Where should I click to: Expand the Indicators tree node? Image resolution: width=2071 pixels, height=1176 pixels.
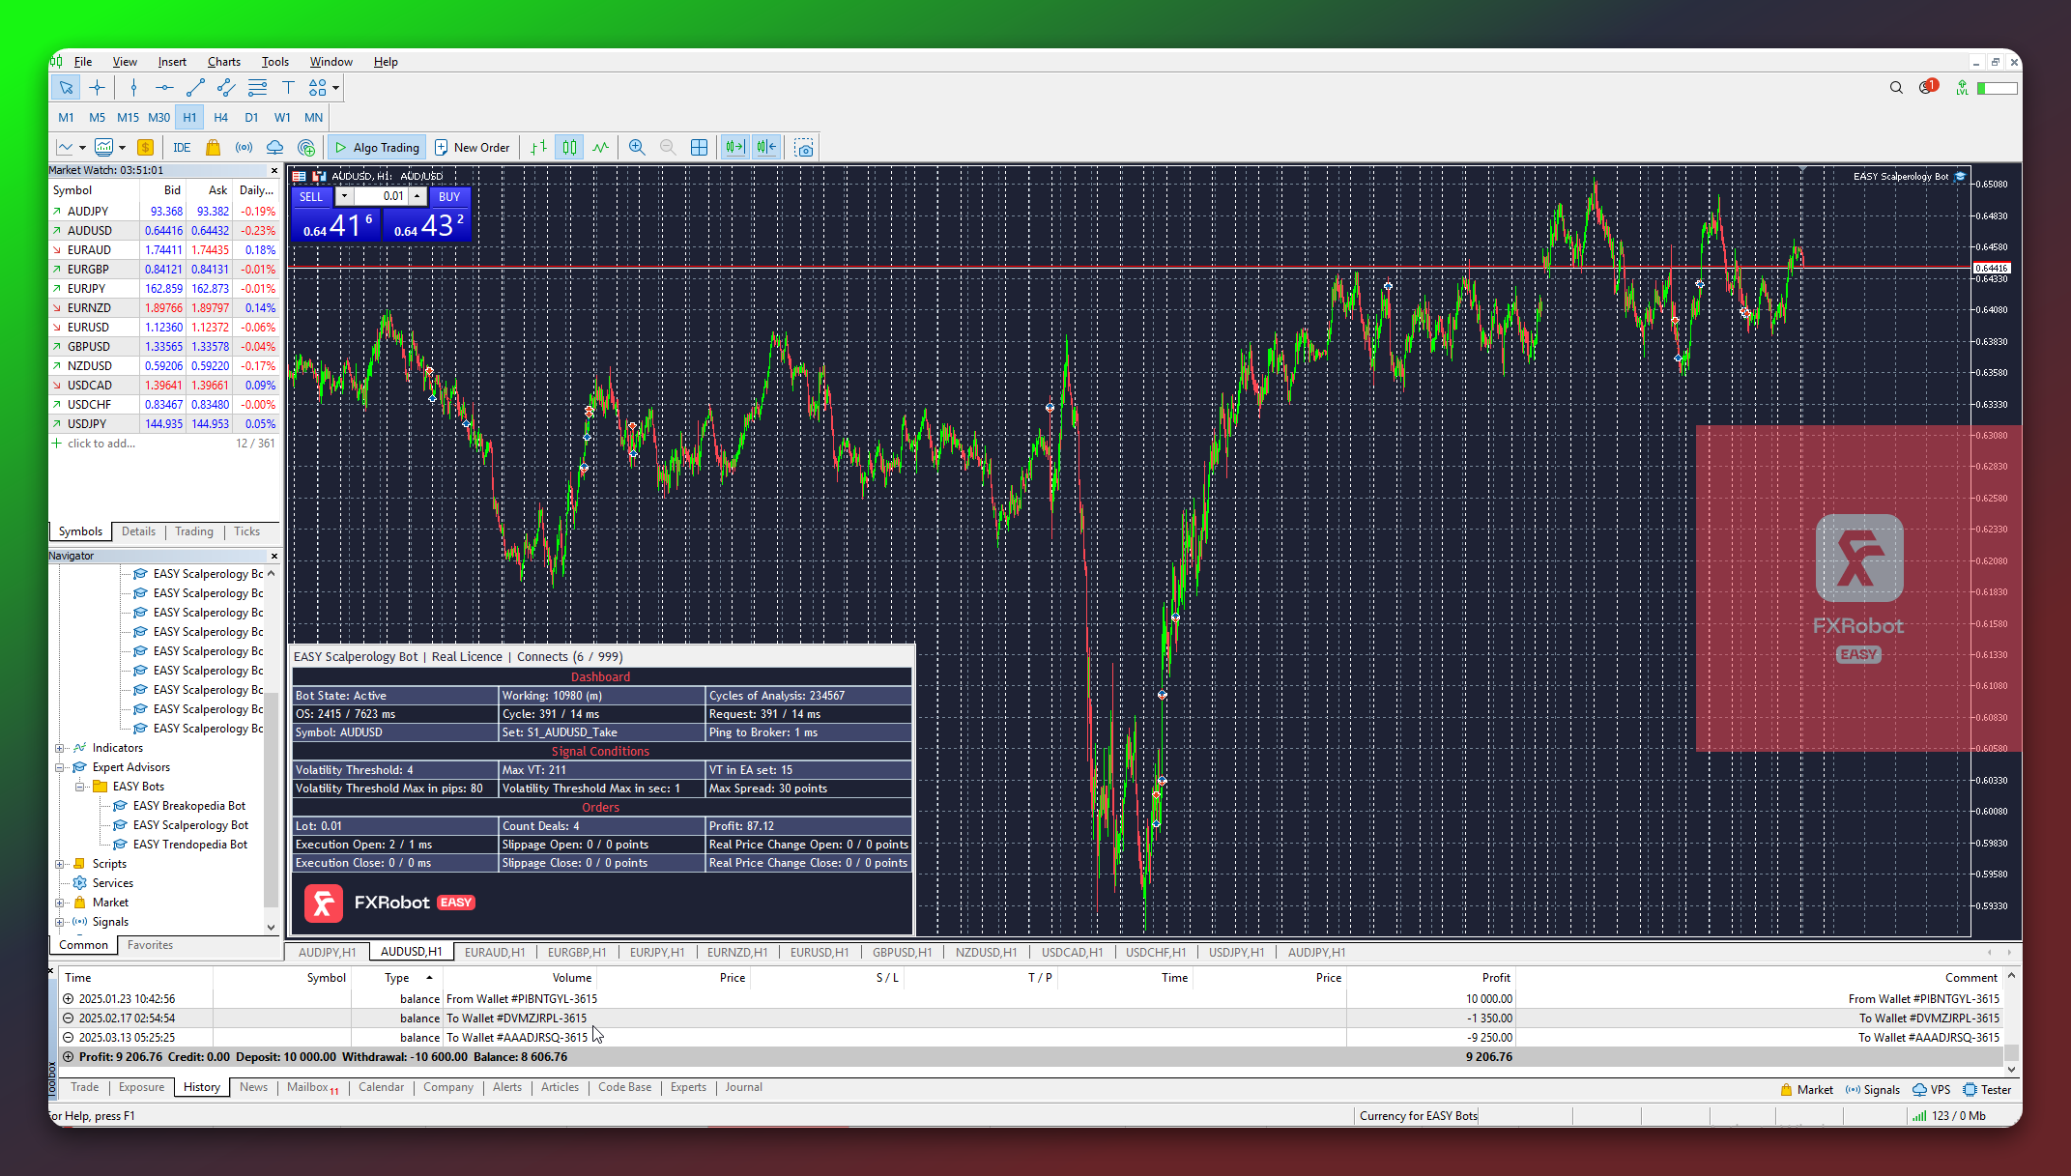(60, 748)
